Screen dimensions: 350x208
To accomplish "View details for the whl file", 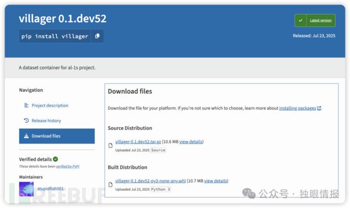I will [x=216, y=181].
